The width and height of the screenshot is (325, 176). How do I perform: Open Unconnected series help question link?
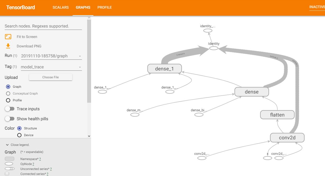click(x=51, y=169)
